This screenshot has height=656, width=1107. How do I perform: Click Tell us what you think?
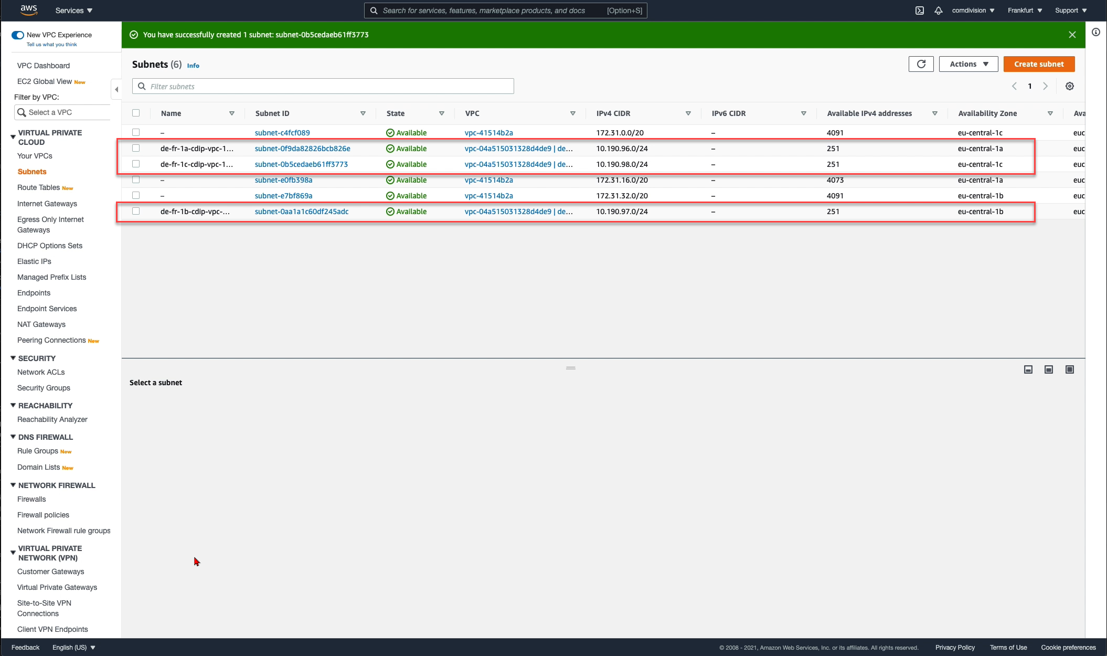coord(52,45)
